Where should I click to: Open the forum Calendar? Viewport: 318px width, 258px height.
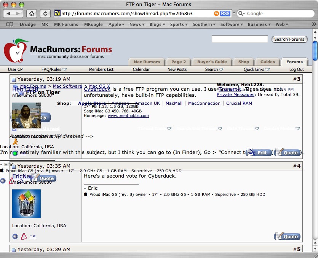(141, 69)
